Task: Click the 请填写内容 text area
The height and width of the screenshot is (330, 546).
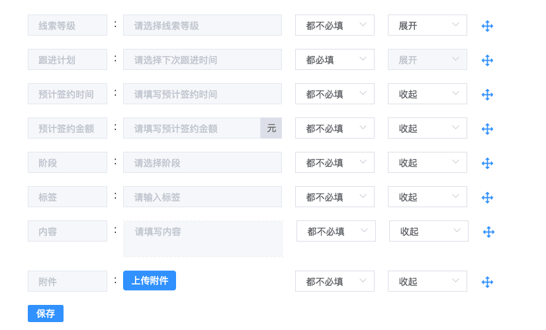Action: tap(203, 239)
